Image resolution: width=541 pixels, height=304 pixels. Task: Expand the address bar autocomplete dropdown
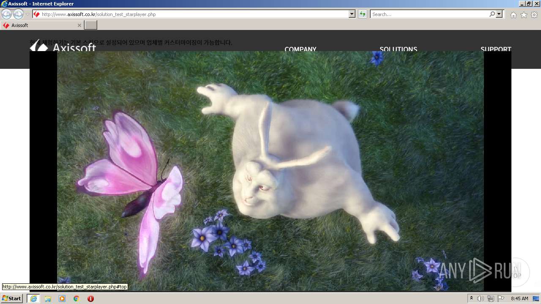click(x=352, y=14)
